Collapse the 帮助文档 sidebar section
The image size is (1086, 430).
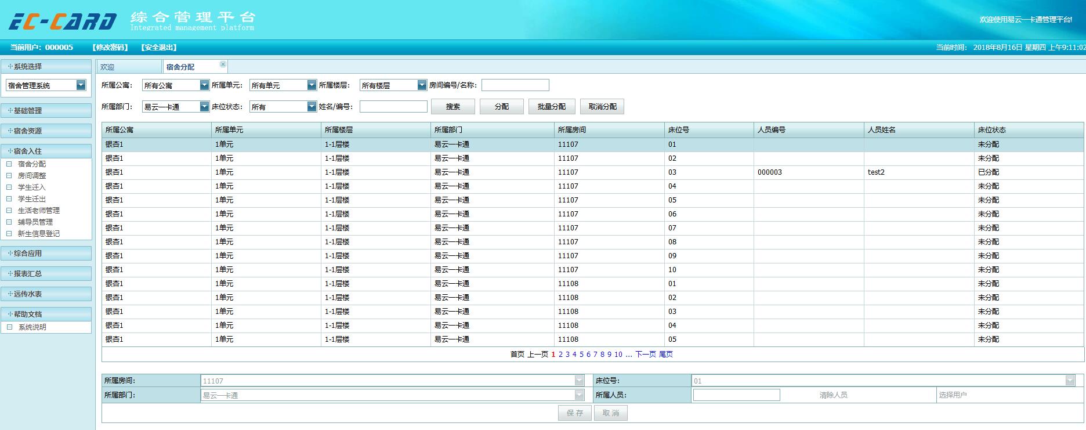pos(46,314)
